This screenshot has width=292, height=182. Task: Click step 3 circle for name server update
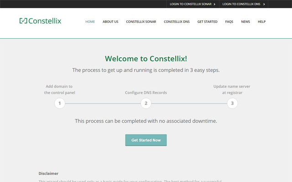[x=232, y=103]
